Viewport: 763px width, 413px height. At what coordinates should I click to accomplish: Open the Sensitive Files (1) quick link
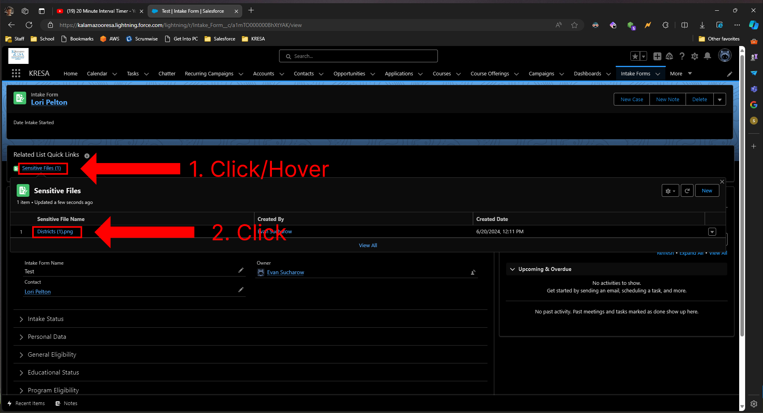click(41, 168)
